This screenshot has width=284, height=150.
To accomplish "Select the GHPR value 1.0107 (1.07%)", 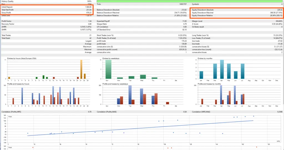I will click(86, 30).
